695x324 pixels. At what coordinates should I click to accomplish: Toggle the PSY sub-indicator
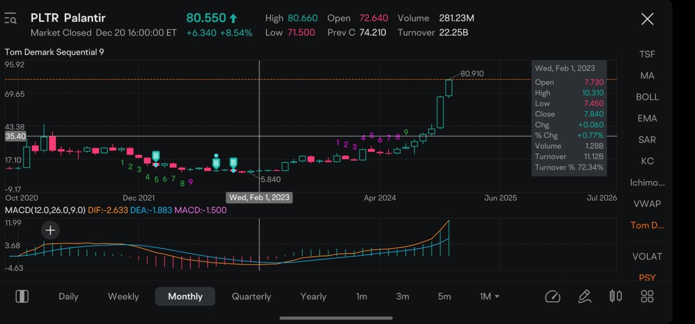[647, 278]
